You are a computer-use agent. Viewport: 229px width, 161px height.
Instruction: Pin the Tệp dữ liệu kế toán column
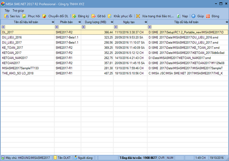coord(227,22)
